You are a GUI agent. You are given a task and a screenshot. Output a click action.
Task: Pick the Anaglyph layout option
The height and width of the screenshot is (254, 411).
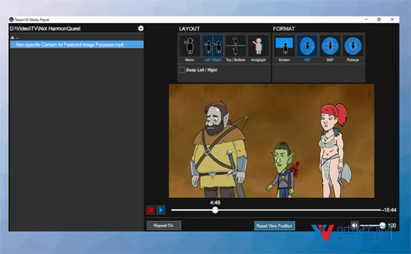[x=258, y=46]
